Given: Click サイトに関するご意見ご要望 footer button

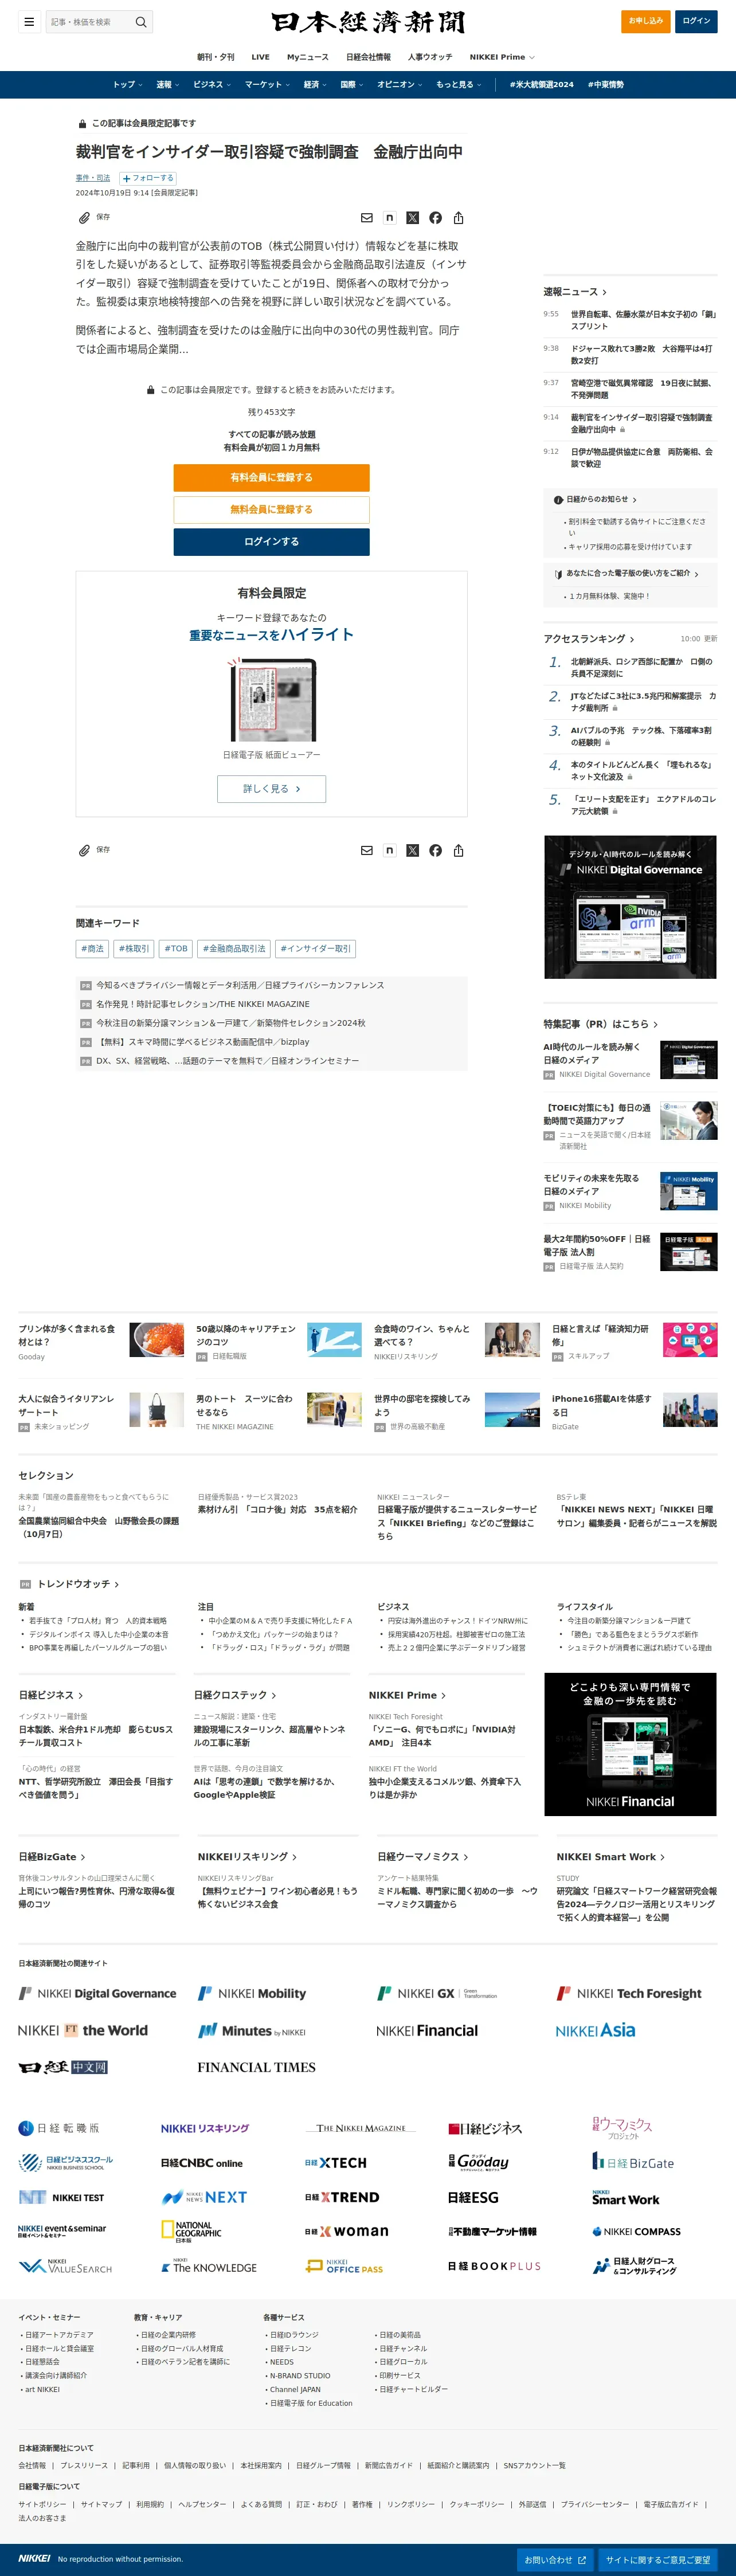Looking at the screenshot, I should tap(658, 2559).
